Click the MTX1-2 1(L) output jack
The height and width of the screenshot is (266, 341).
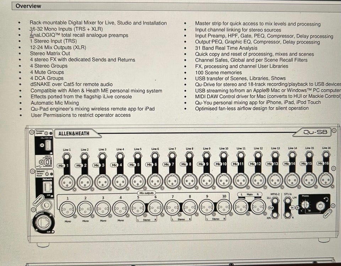click(x=275, y=200)
